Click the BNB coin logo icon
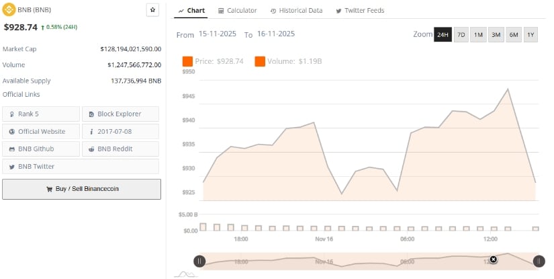 tap(9, 11)
